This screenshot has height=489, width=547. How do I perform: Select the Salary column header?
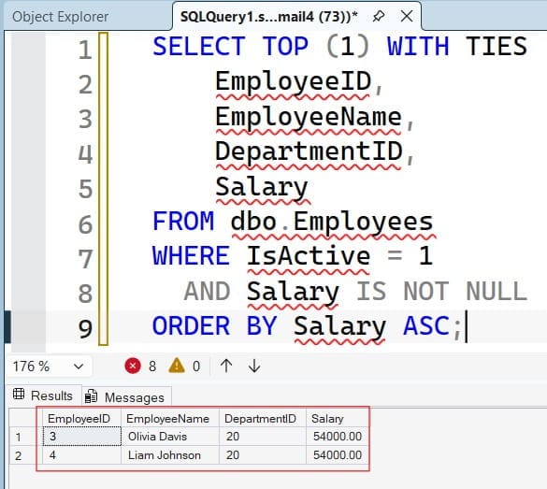coord(338,418)
